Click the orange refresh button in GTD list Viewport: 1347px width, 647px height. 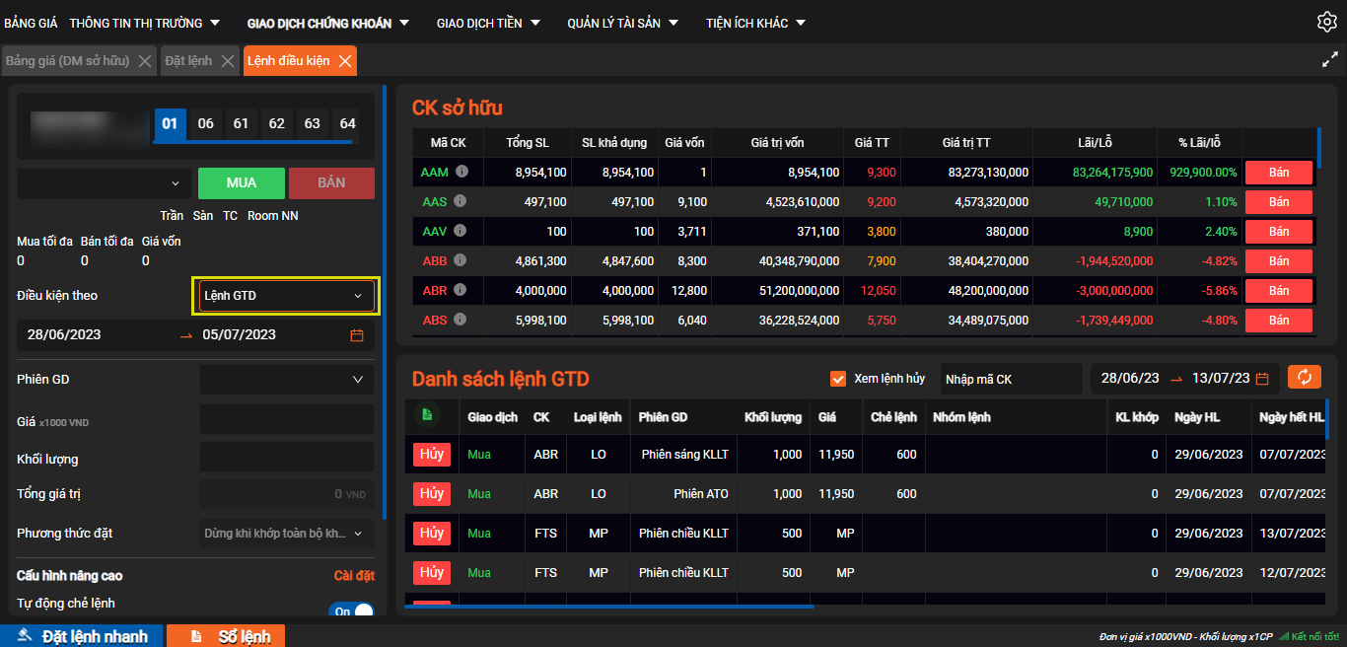point(1304,378)
